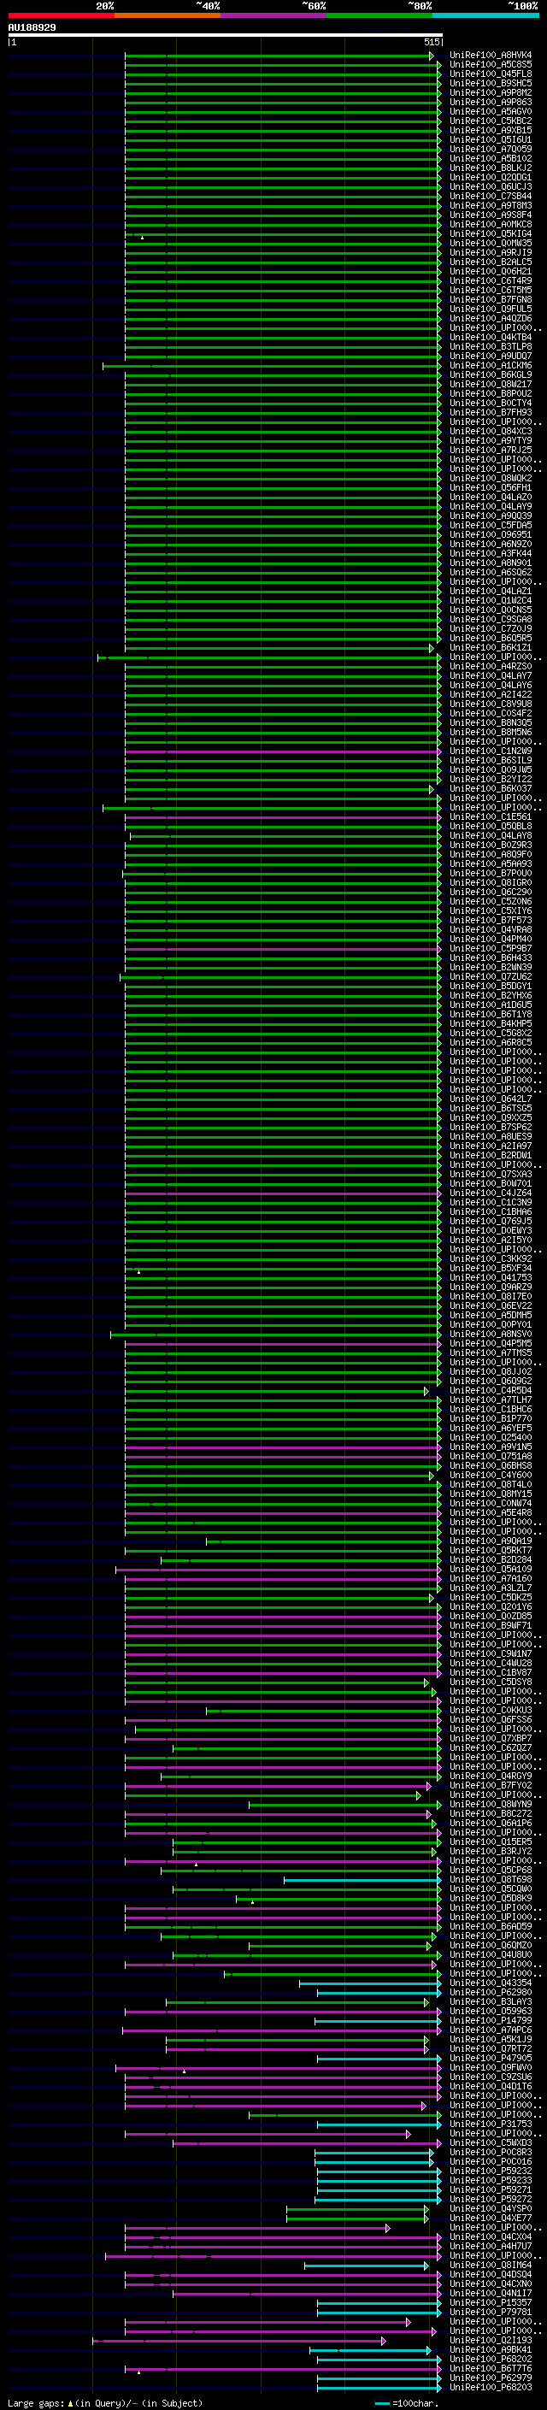This screenshot has height=2410, width=547.
Task: Click label UniRef100_P62980
Action: 491,1993
